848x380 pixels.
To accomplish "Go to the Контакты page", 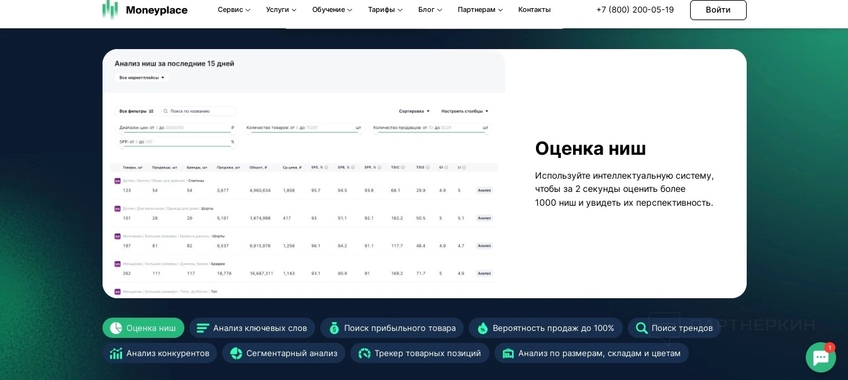I will (534, 9).
